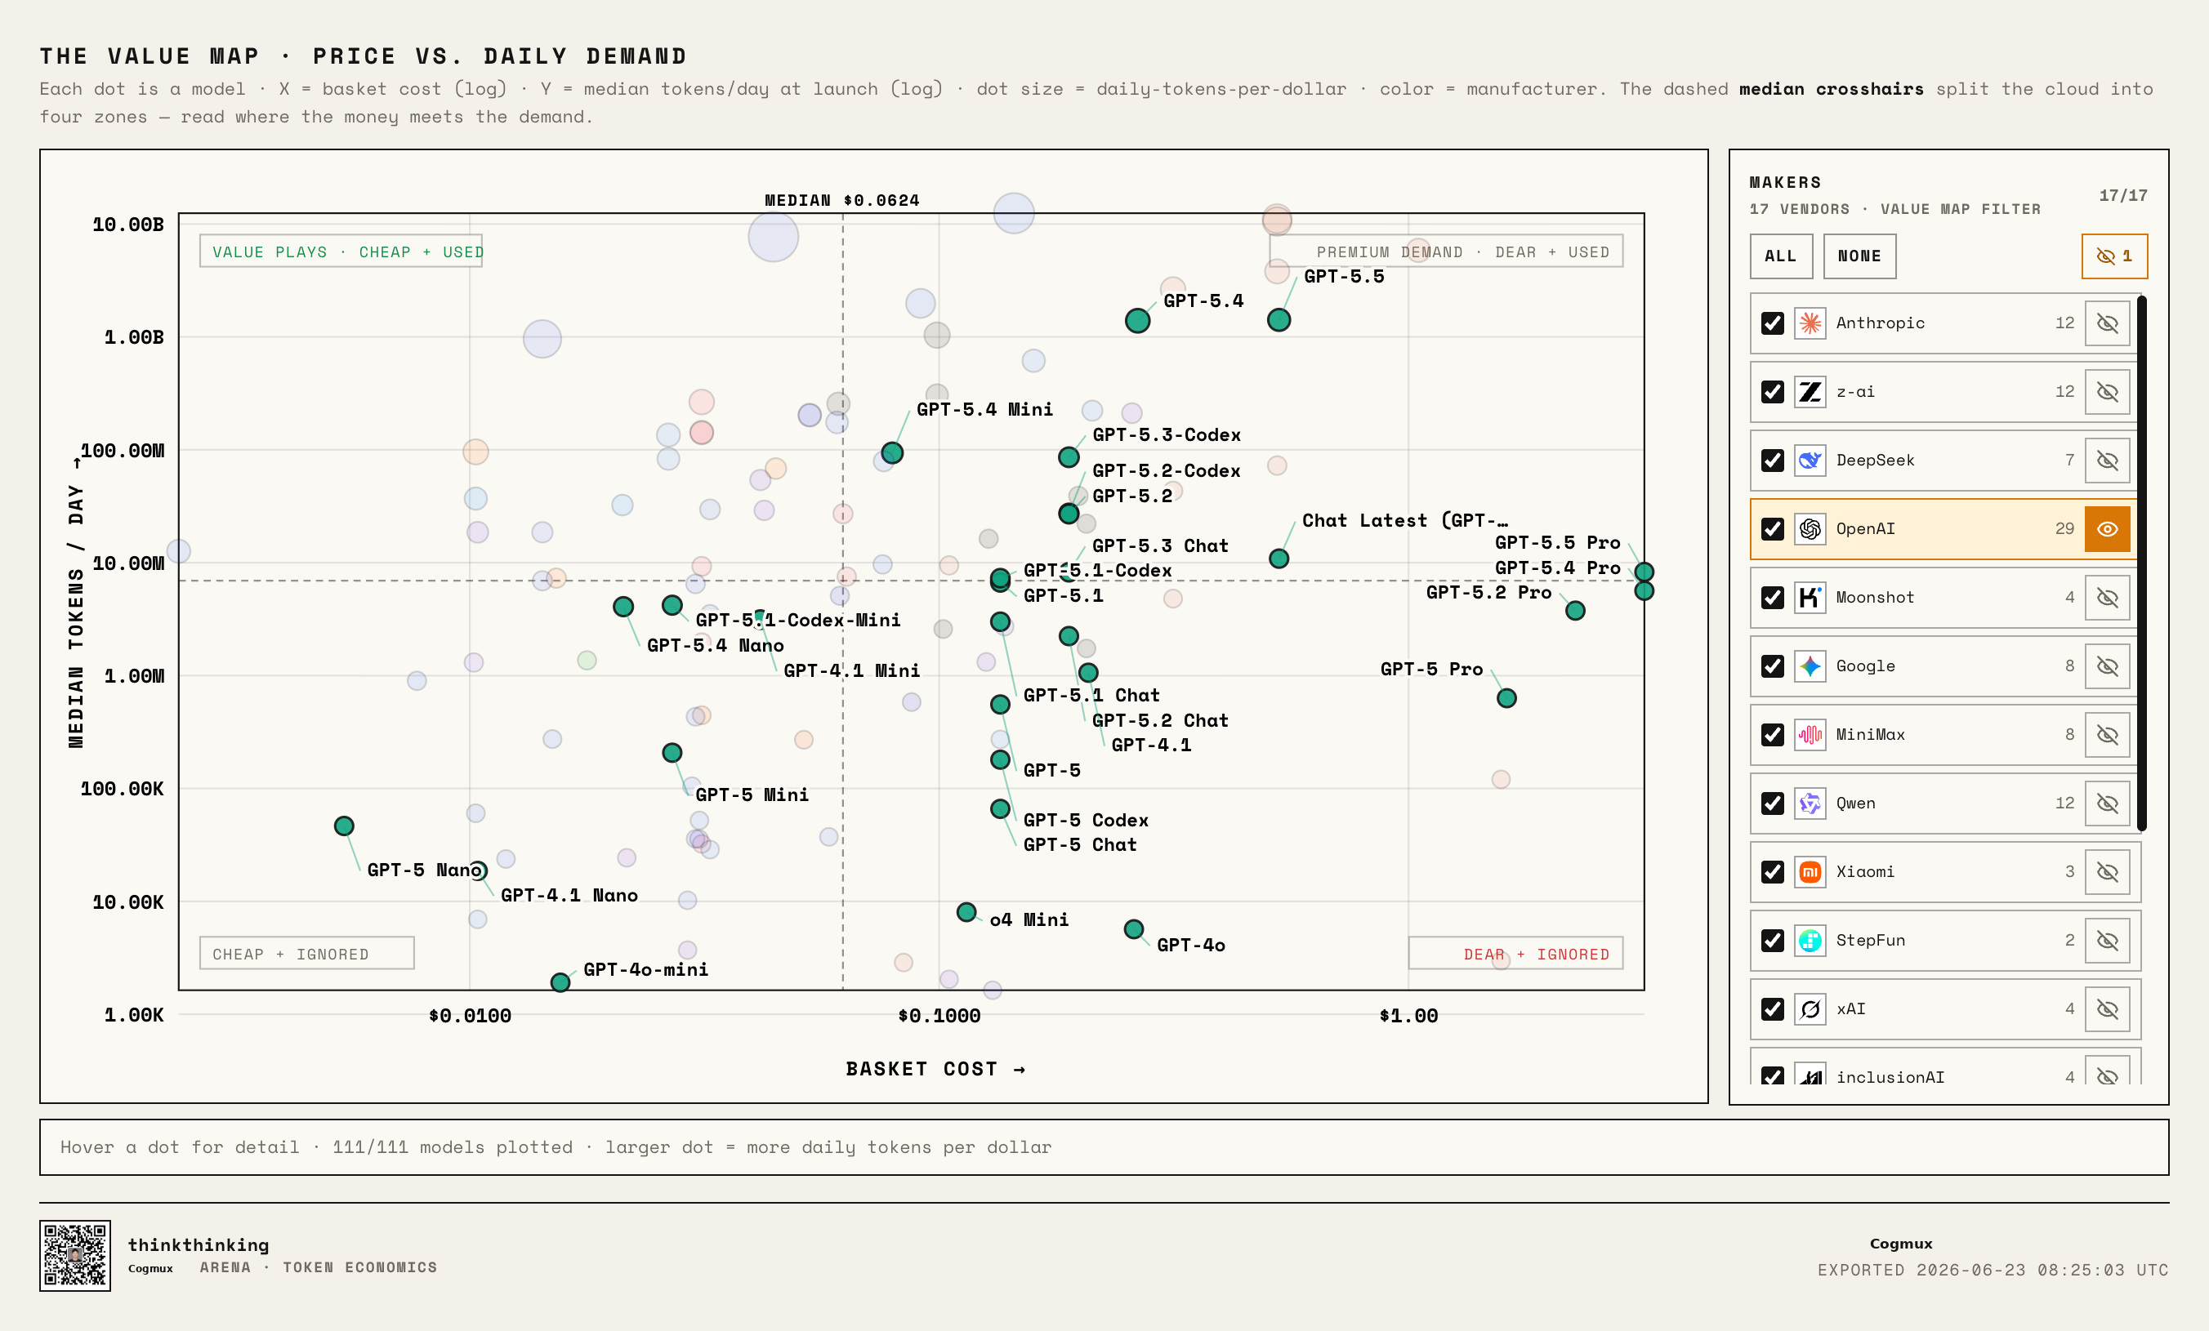Click the GPT-5 Nano data point dot

[344, 826]
